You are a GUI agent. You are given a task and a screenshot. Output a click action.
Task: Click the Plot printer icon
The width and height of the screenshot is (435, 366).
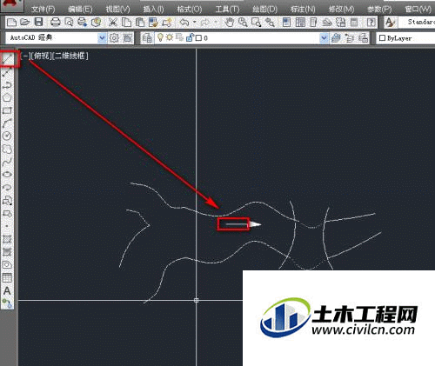coord(55,22)
